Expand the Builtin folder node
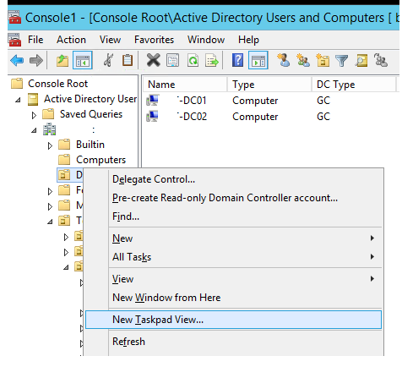This screenshot has width=402, height=367. coord(50,145)
